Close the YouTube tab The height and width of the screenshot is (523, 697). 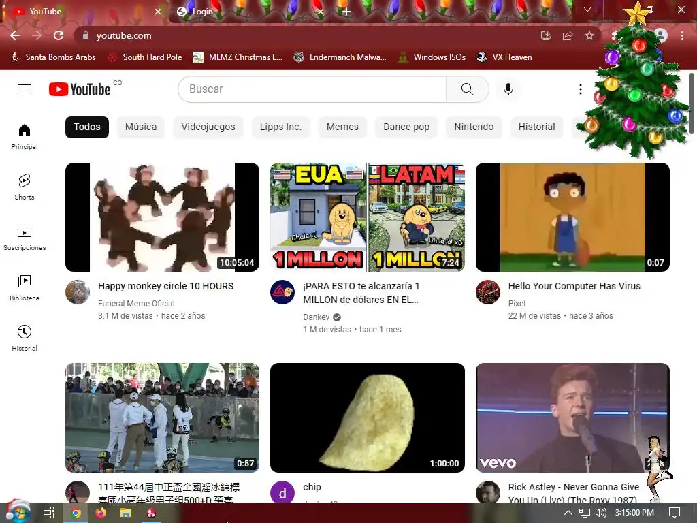158,12
